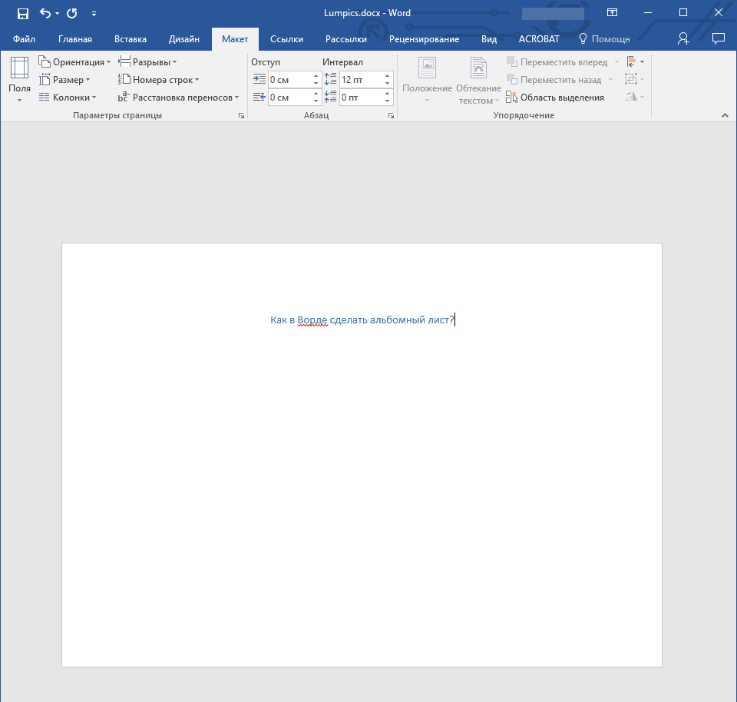The width and height of the screenshot is (737, 702).
Task: Click the Save icon in quick access toolbar
Action: [23, 13]
